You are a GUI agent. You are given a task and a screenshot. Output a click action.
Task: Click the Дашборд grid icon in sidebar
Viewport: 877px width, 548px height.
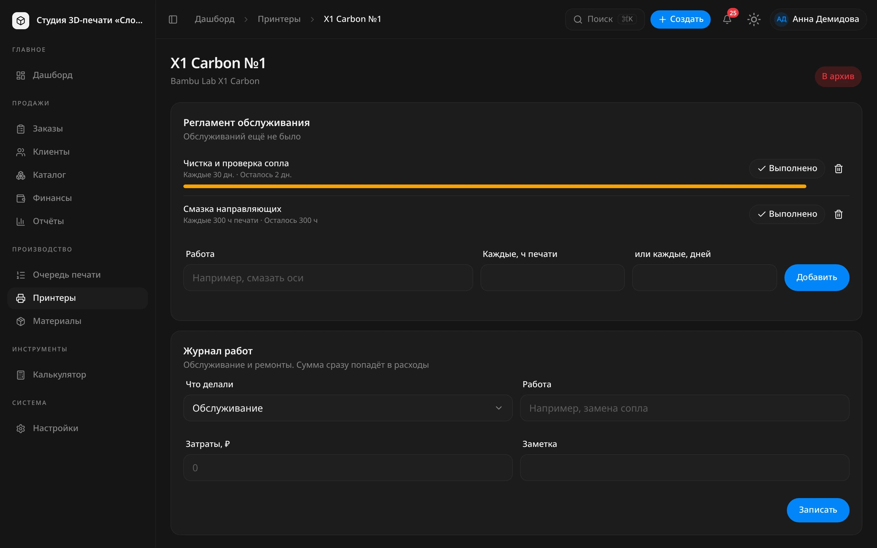point(21,76)
